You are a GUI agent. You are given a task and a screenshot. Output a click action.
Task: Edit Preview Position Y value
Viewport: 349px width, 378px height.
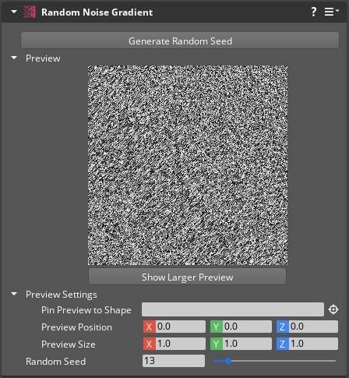tap(247, 327)
